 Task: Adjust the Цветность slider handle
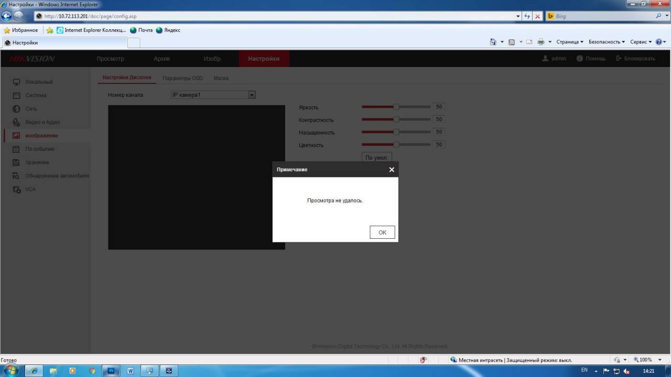pyautogui.click(x=396, y=145)
